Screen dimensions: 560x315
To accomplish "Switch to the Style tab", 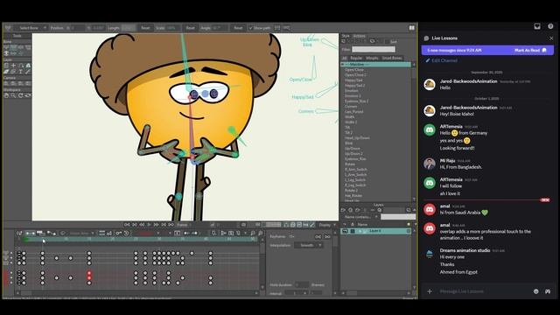I will pos(346,36).
